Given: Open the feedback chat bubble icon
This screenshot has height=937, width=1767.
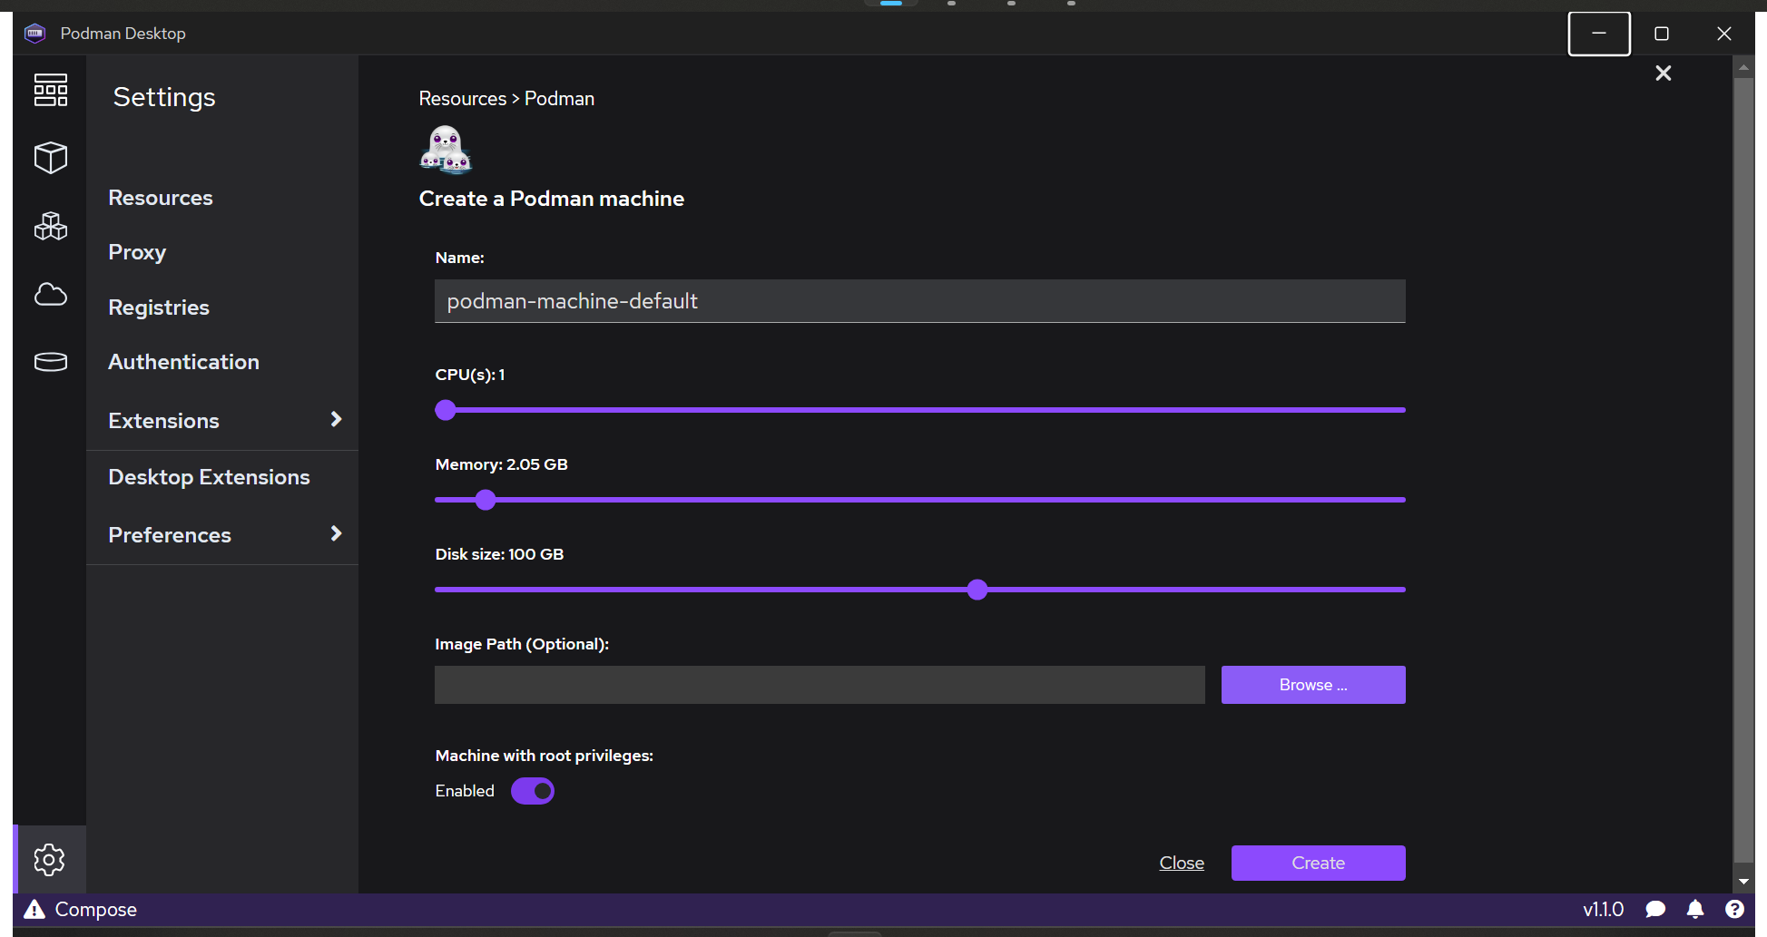Looking at the screenshot, I should click(1655, 909).
